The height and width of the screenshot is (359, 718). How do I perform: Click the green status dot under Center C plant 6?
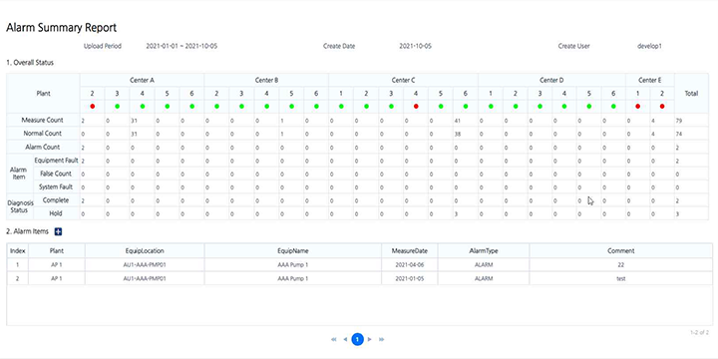coord(466,107)
